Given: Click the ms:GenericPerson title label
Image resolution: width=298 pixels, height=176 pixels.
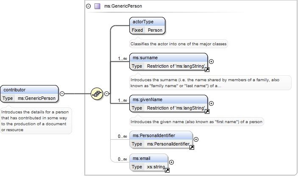Looking at the screenshot, I should pyautogui.click(x=123, y=6).
